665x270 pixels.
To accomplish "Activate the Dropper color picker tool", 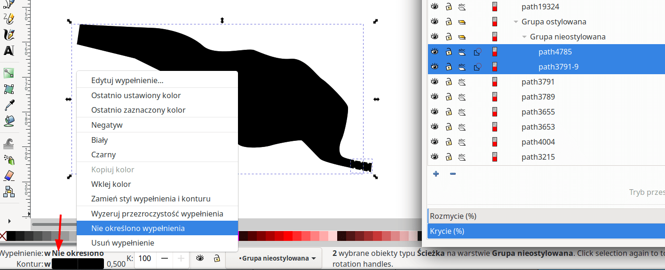I will click(8, 105).
